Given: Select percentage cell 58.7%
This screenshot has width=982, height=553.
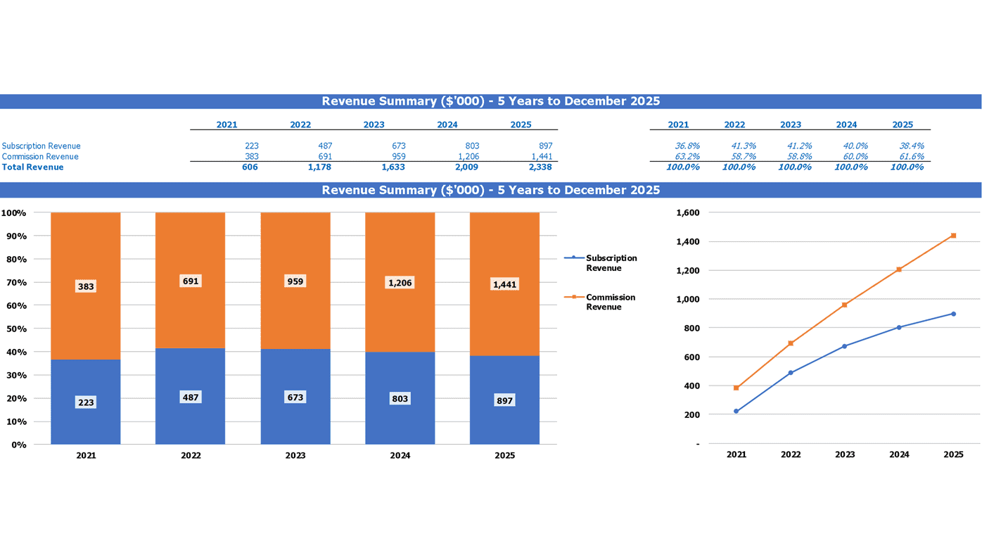Looking at the screenshot, I should coord(743,156).
